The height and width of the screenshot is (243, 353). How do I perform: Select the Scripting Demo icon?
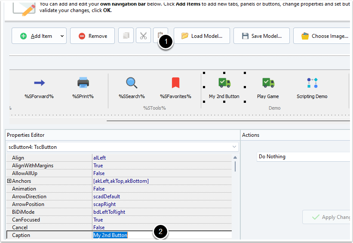tap(312, 83)
